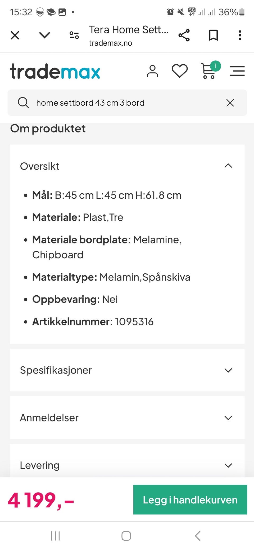
Task: Tap the minimize tab down-chevron
Action: [44, 35]
